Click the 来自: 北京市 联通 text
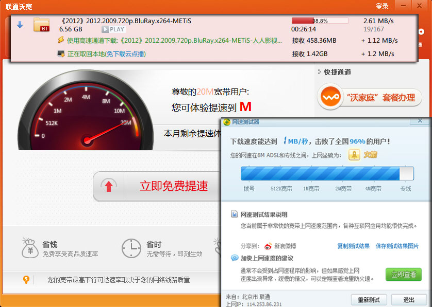432x307 pixels. click(247, 297)
